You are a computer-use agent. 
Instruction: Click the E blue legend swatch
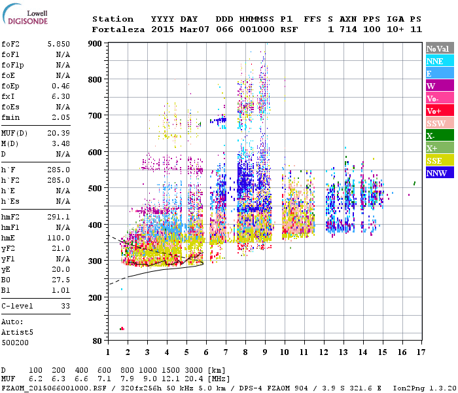coord(439,73)
